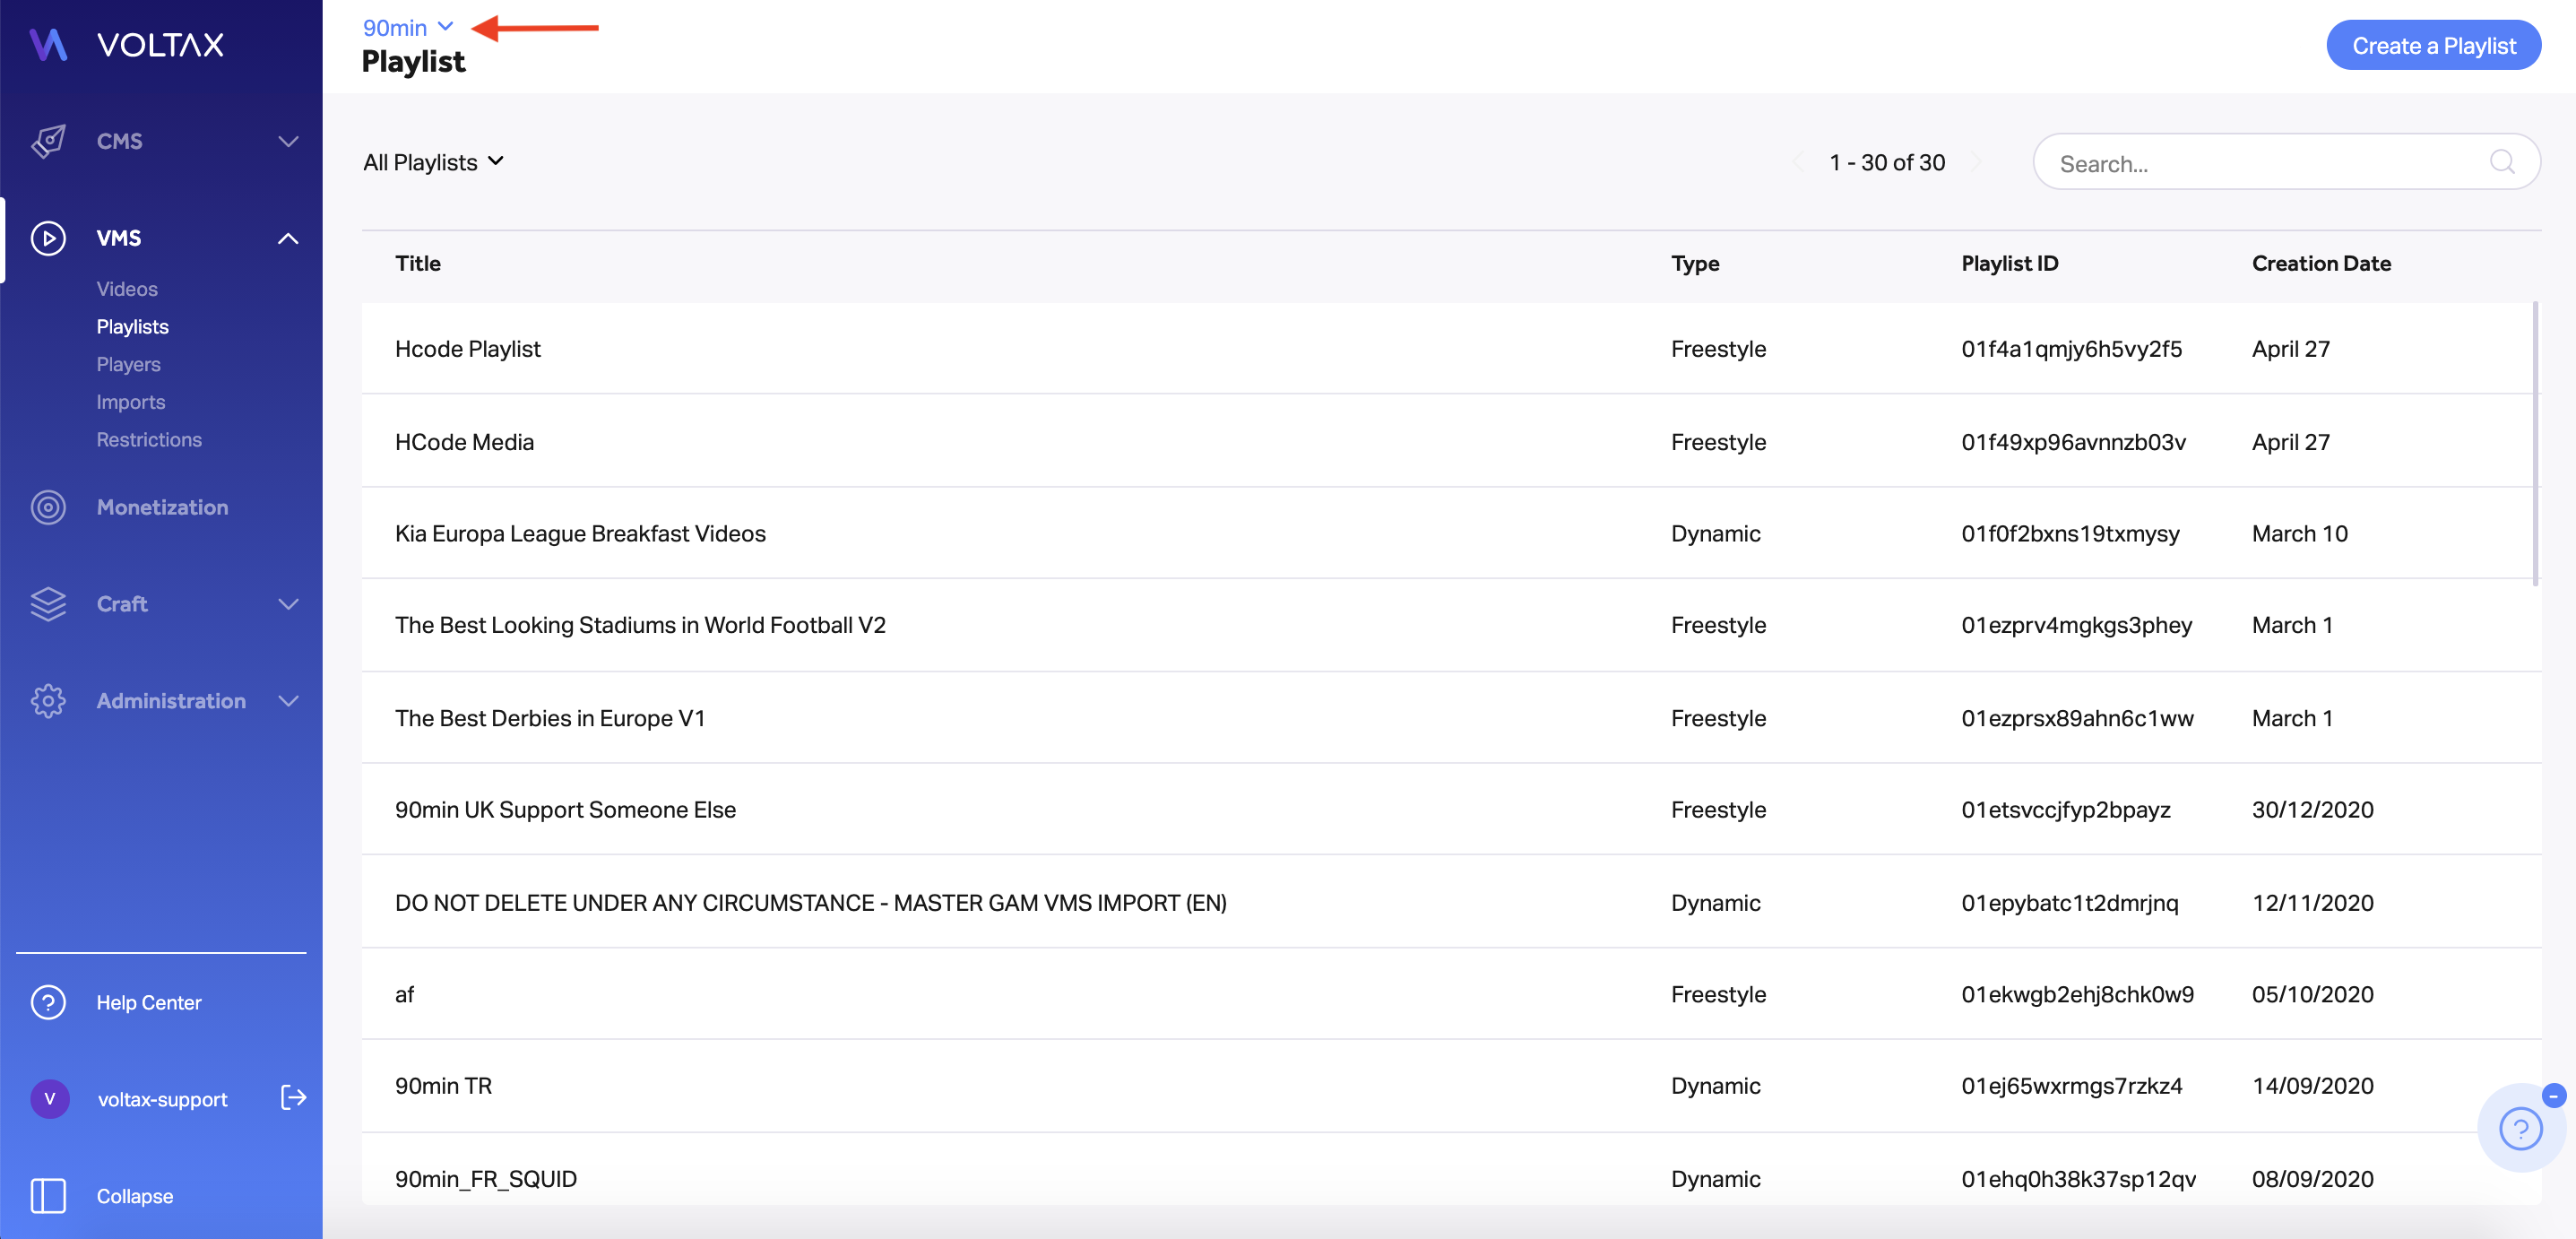This screenshot has height=1239, width=2576.
Task: Click playlist ID 01ezprv4mgkgs3phey
Action: pyautogui.click(x=2076, y=625)
